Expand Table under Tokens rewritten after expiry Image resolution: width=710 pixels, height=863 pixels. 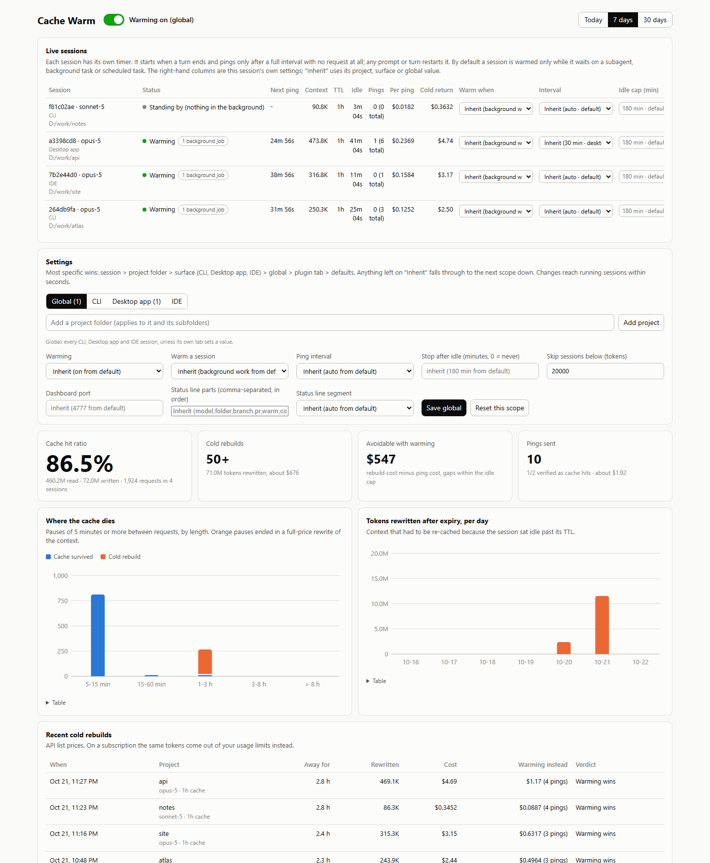[x=377, y=681]
